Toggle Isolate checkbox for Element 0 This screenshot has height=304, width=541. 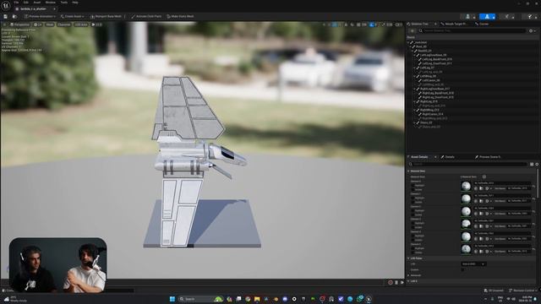[x=413, y=189]
